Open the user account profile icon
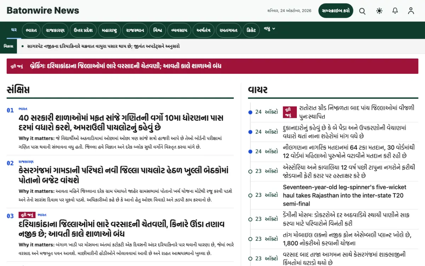 (x=411, y=11)
